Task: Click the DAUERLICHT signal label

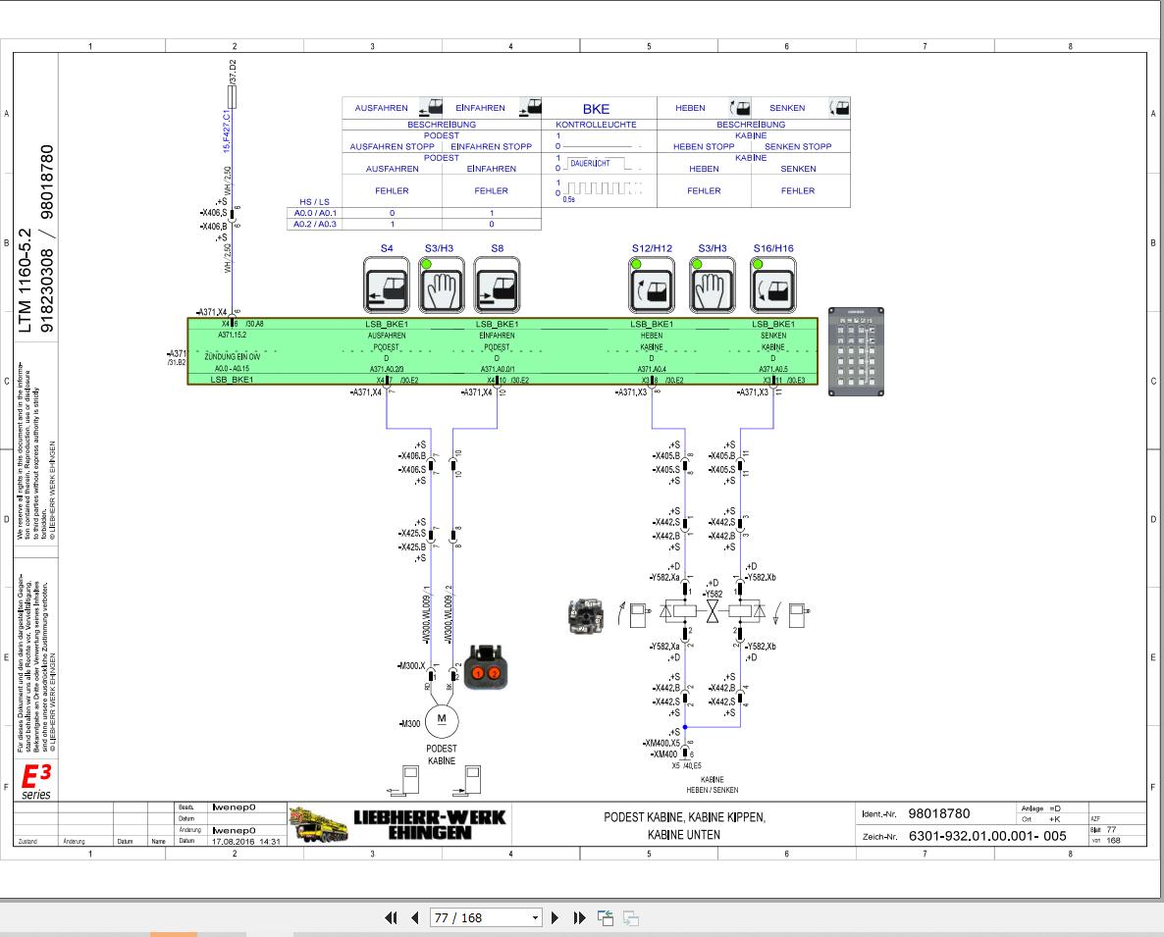Action: pyautogui.click(x=590, y=163)
